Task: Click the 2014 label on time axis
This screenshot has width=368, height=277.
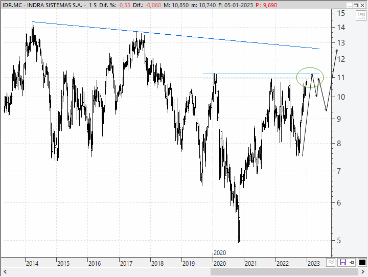Action: (32, 263)
